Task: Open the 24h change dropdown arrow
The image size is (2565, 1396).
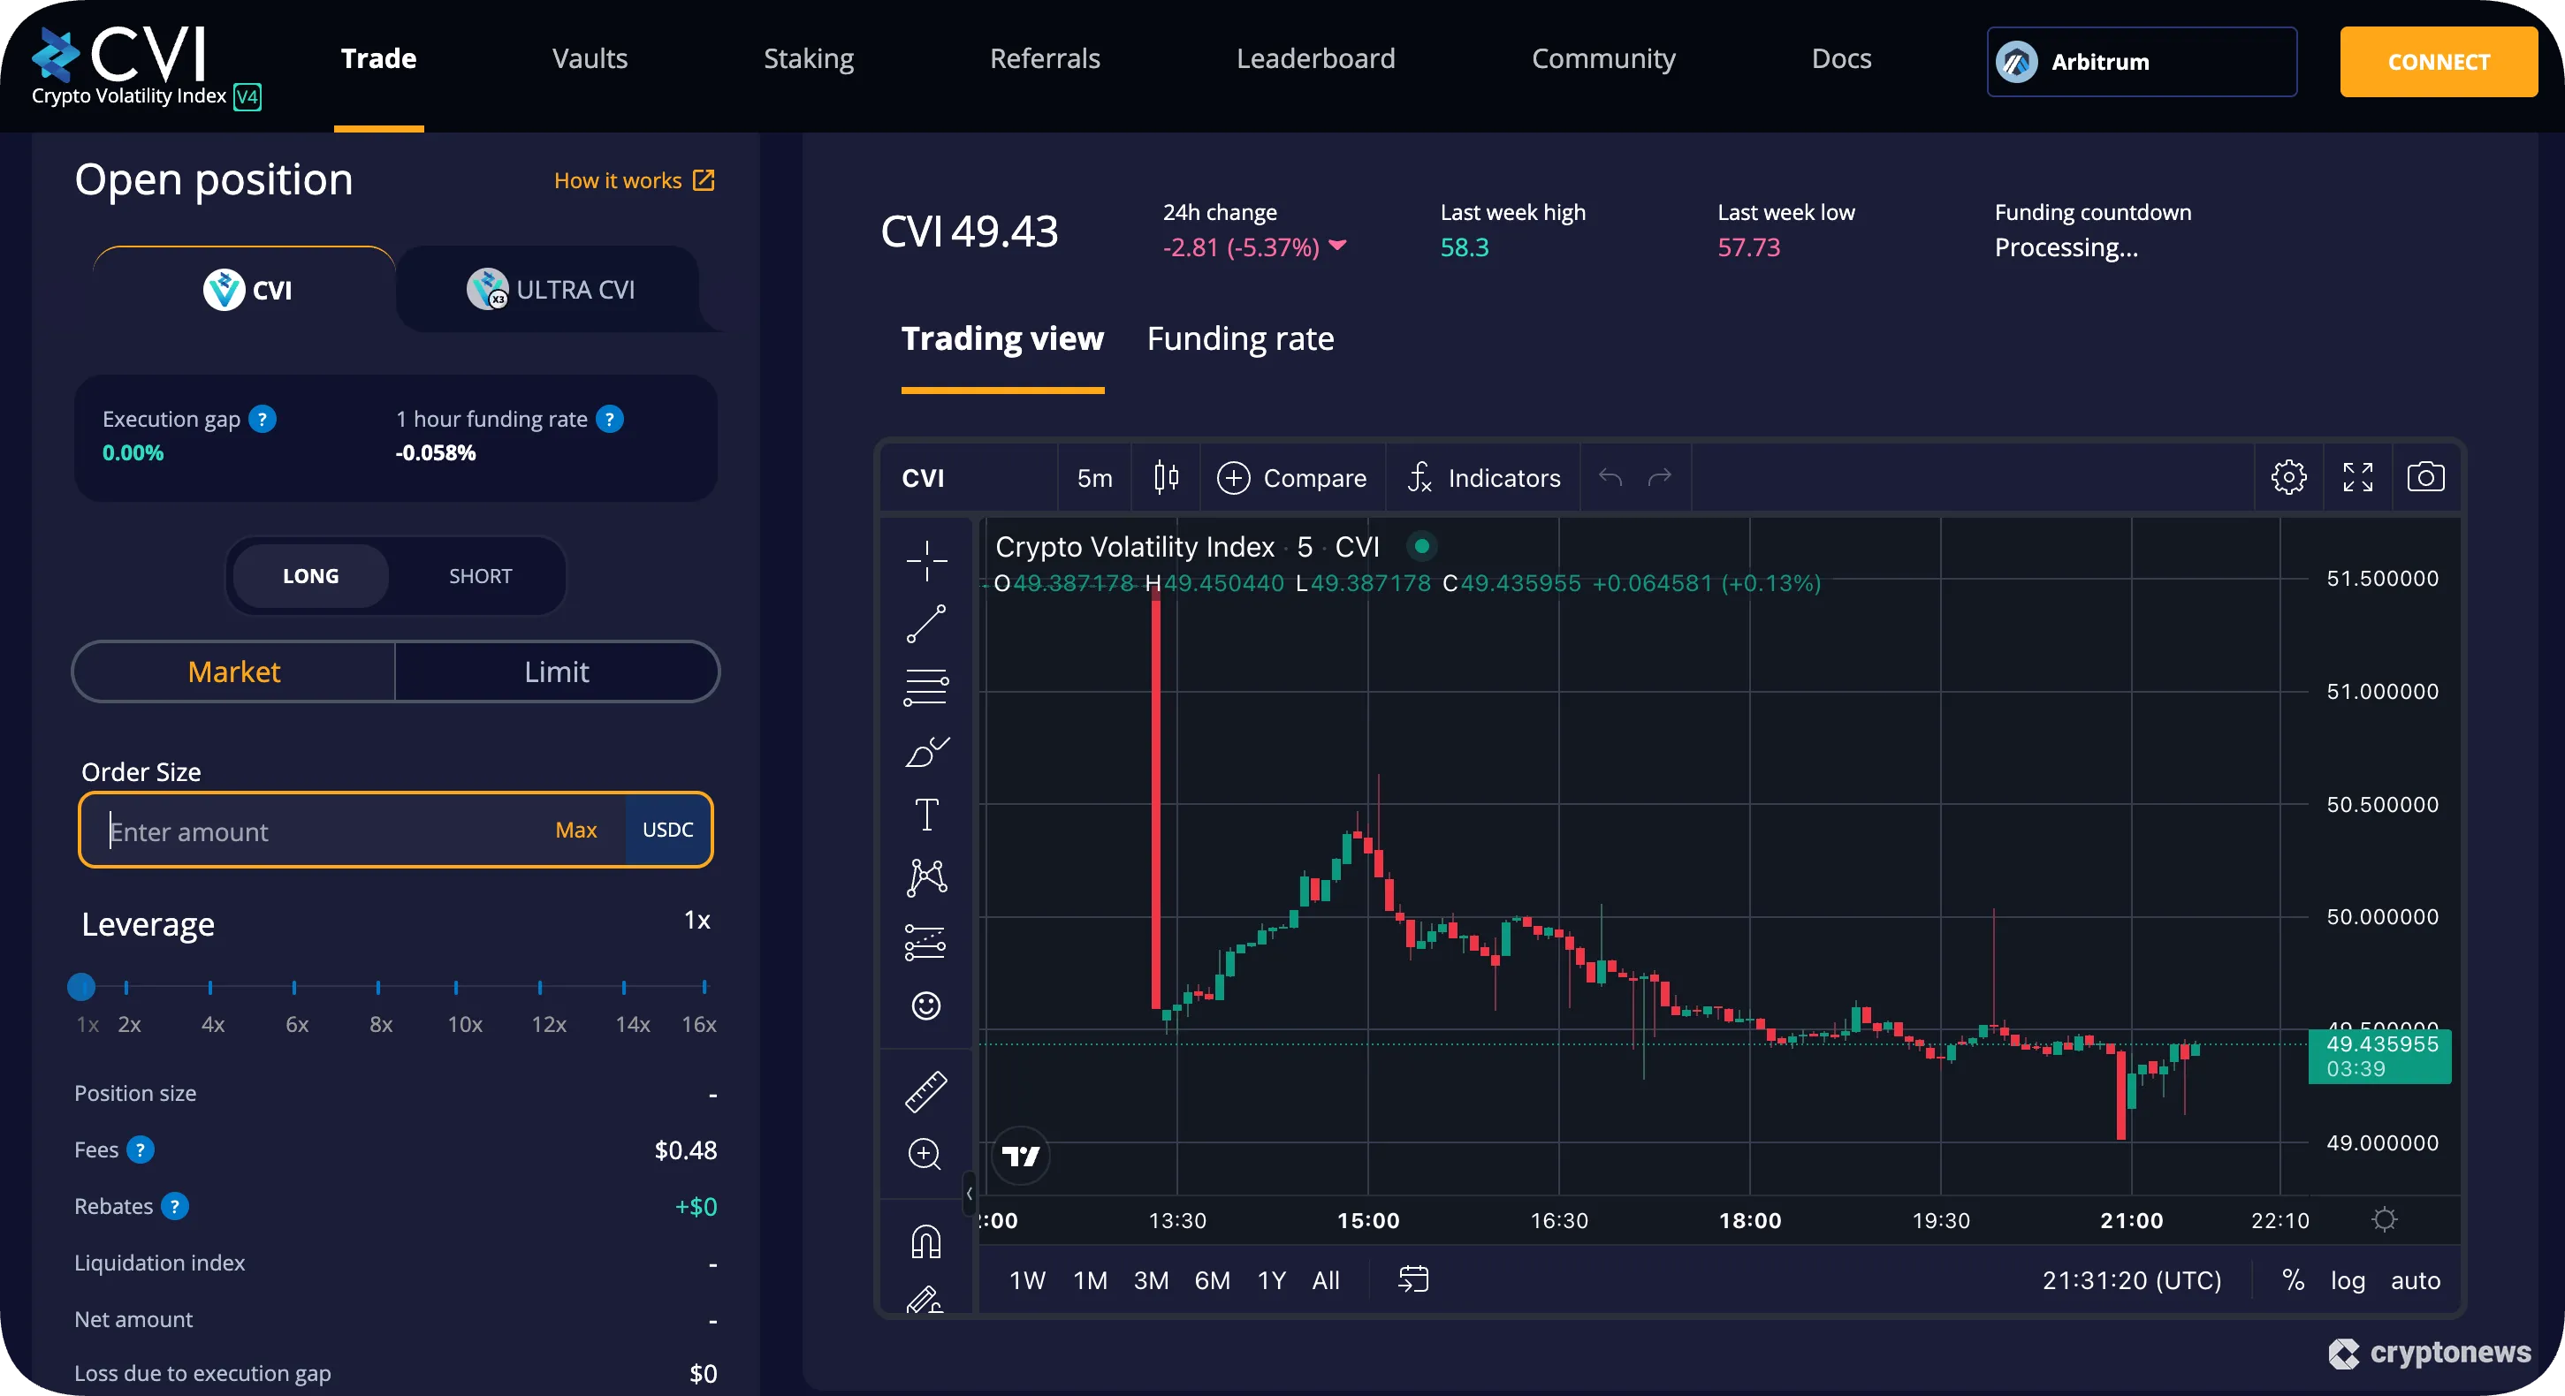Action: [x=1338, y=247]
